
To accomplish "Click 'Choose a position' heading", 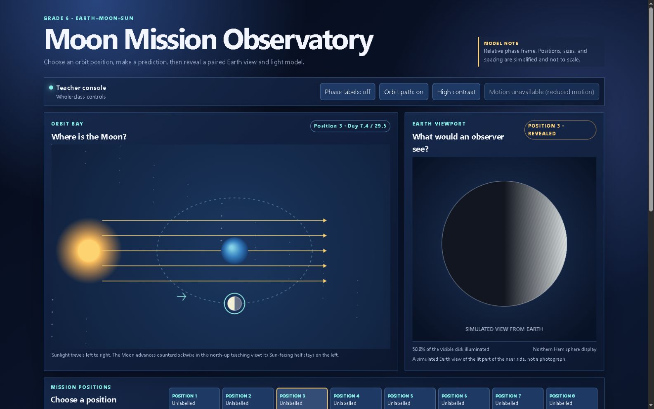I will pos(83,400).
